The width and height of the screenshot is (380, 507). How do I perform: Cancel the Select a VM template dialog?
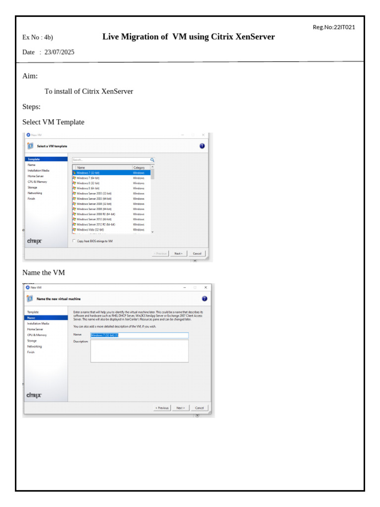pos(197,253)
